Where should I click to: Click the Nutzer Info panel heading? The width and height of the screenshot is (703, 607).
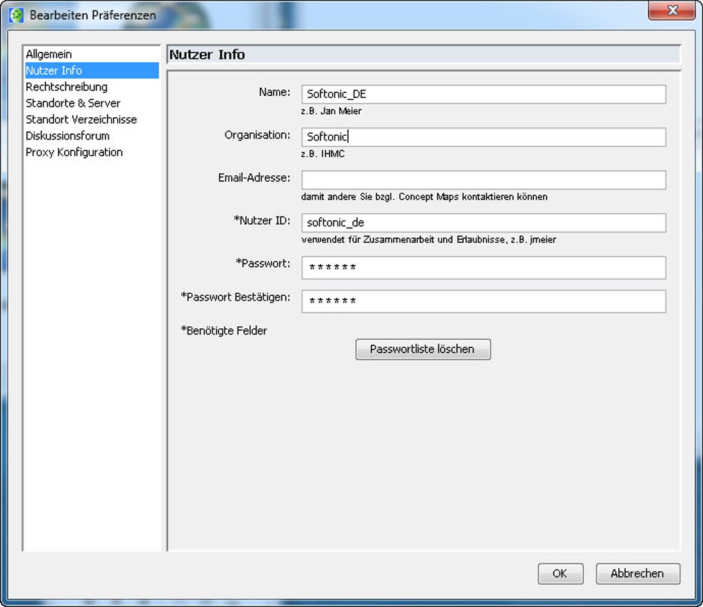coord(207,54)
